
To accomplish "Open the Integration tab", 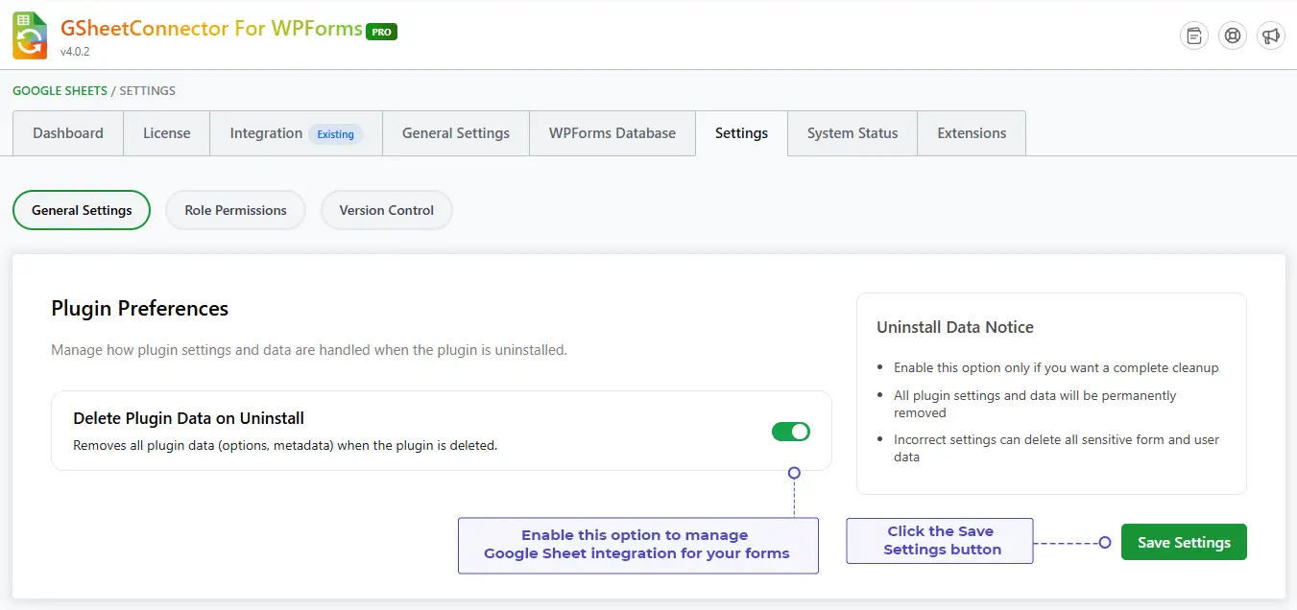I will point(296,133).
